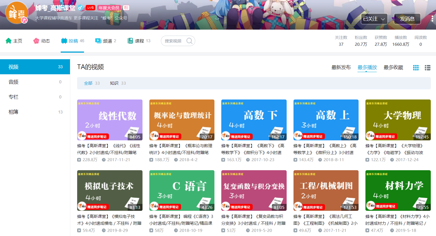436x236 pixels.
Task: Select 相簿 in the sidebar
Action: coord(35,112)
